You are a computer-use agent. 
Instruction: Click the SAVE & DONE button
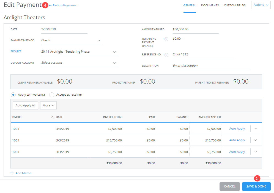[256, 186]
